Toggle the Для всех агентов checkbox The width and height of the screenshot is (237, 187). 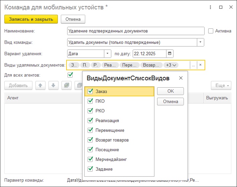70,75
